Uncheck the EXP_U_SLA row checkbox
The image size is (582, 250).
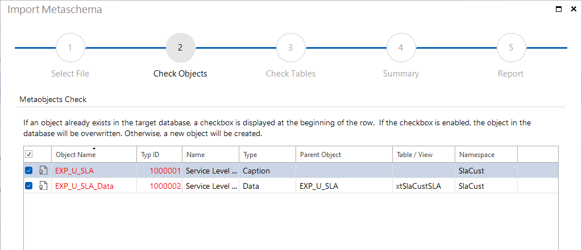coord(28,171)
